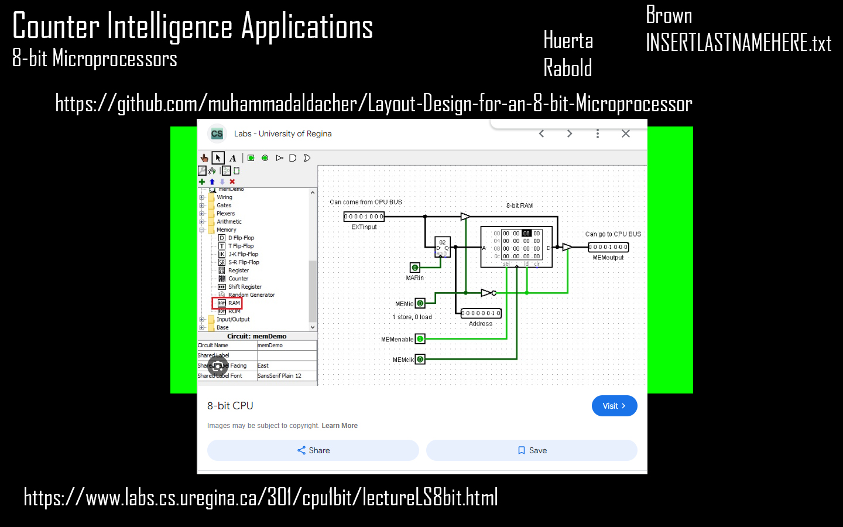Select the arrow Edit tool
The height and width of the screenshot is (527, 843).
tap(218, 158)
